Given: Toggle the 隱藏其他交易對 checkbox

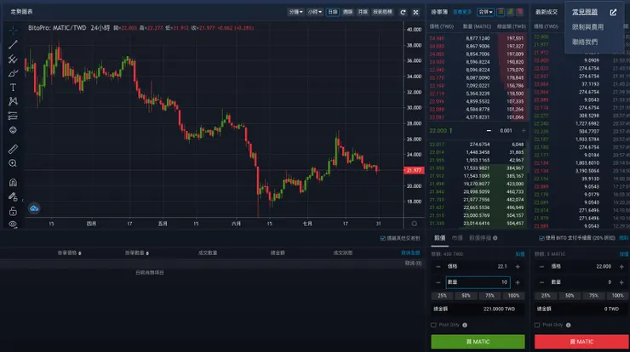Looking at the screenshot, I should 382,238.
